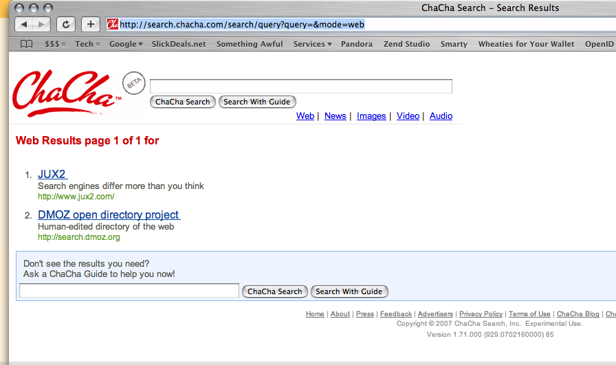Click 'Web Results page 1 of 1 for' heading
Image resolution: width=616 pixels, height=365 pixels.
87,141
